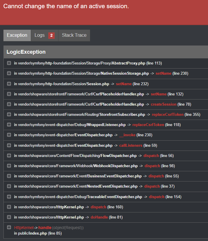Click the __invoke method name
Image resolution: width=208 pixels, height=241 pixels.
coord(127,135)
